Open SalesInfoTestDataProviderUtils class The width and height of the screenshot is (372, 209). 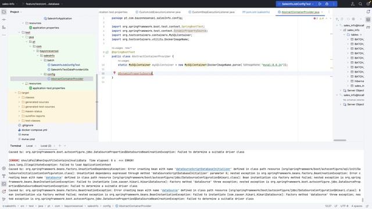pos(70,70)
